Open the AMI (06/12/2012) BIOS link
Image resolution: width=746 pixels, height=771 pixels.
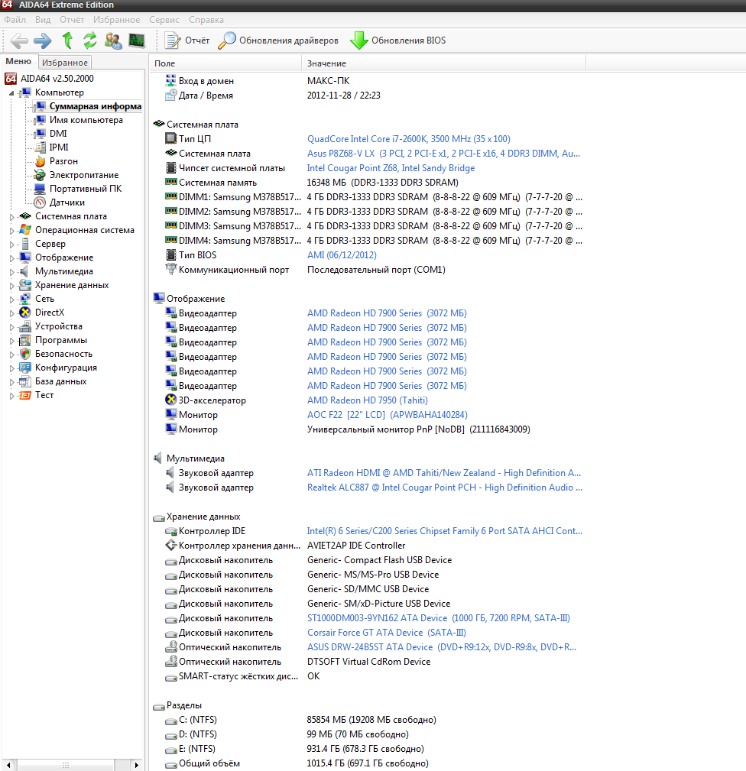pyautogui.click(x=342, y=255)
